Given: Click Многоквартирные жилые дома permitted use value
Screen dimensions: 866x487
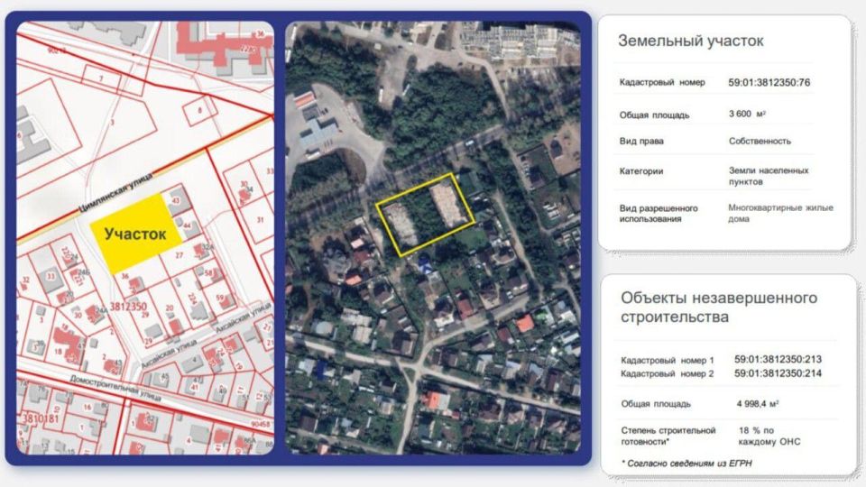Looking at the screenshot, I should pos(779,213).
